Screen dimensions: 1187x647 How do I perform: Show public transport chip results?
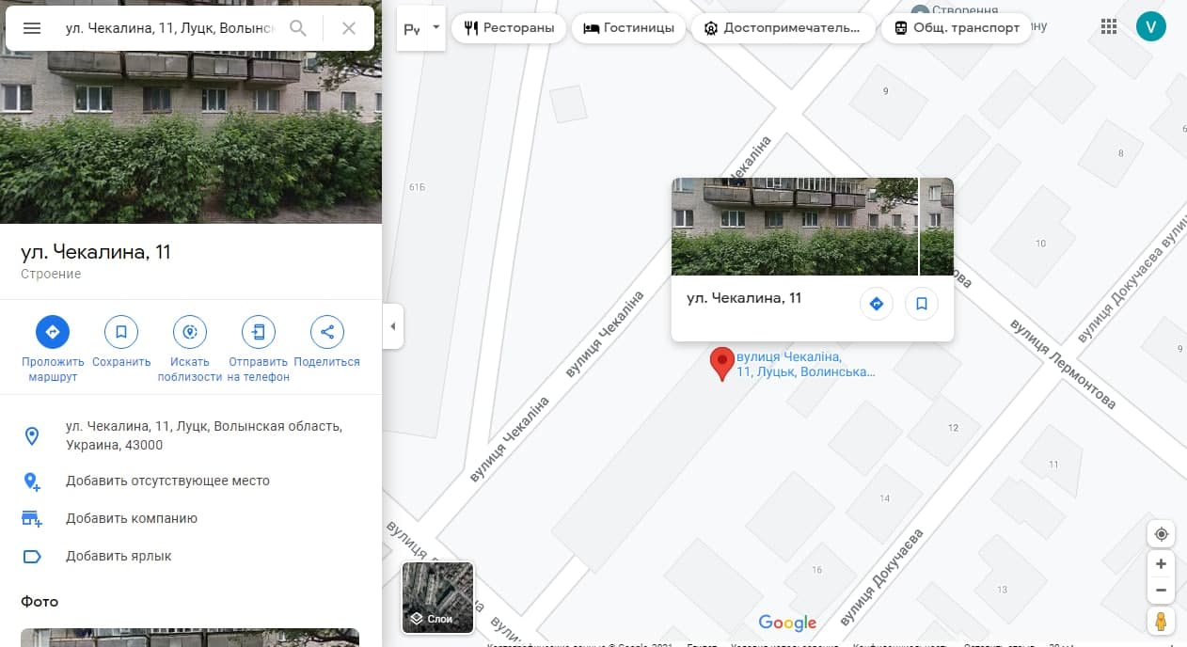coord(957,28)
